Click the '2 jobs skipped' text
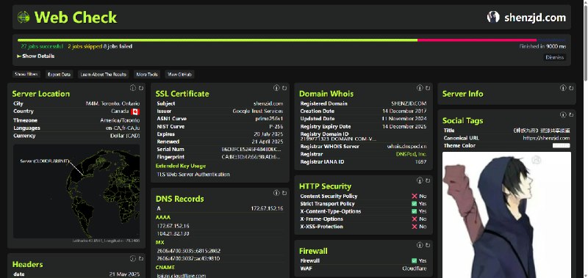Image resolution: width=588 pixels, height=278 pixels. (85, 46)
